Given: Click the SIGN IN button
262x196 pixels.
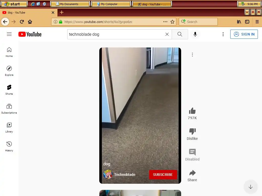Looking at the screenshot, I should (x=244, y=34).
